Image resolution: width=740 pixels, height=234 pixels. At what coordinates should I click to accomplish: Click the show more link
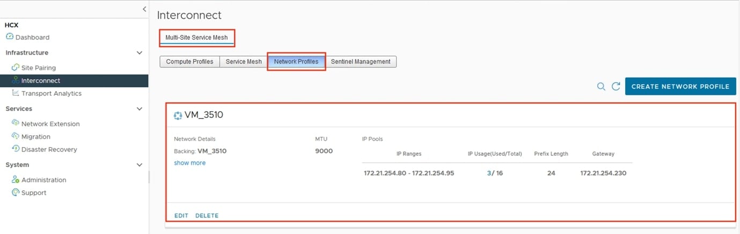[189, 163]
